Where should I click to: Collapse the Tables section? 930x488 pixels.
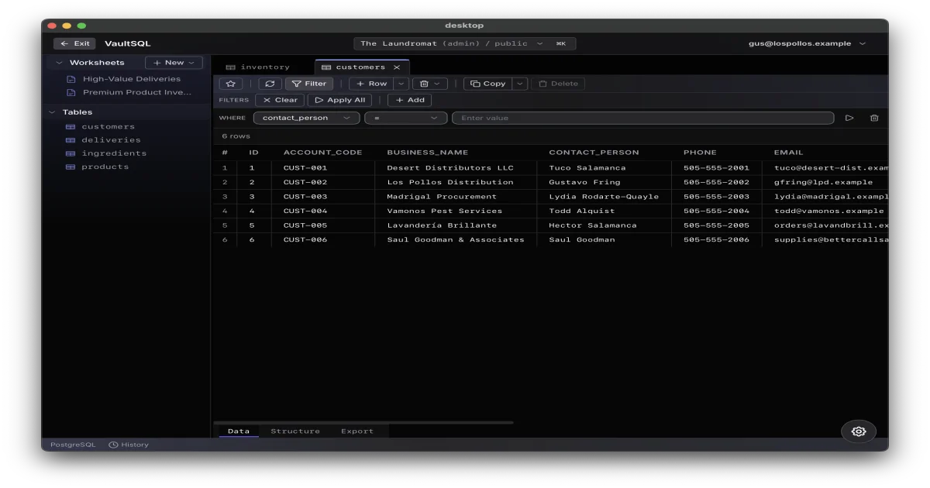pos(52,112)
